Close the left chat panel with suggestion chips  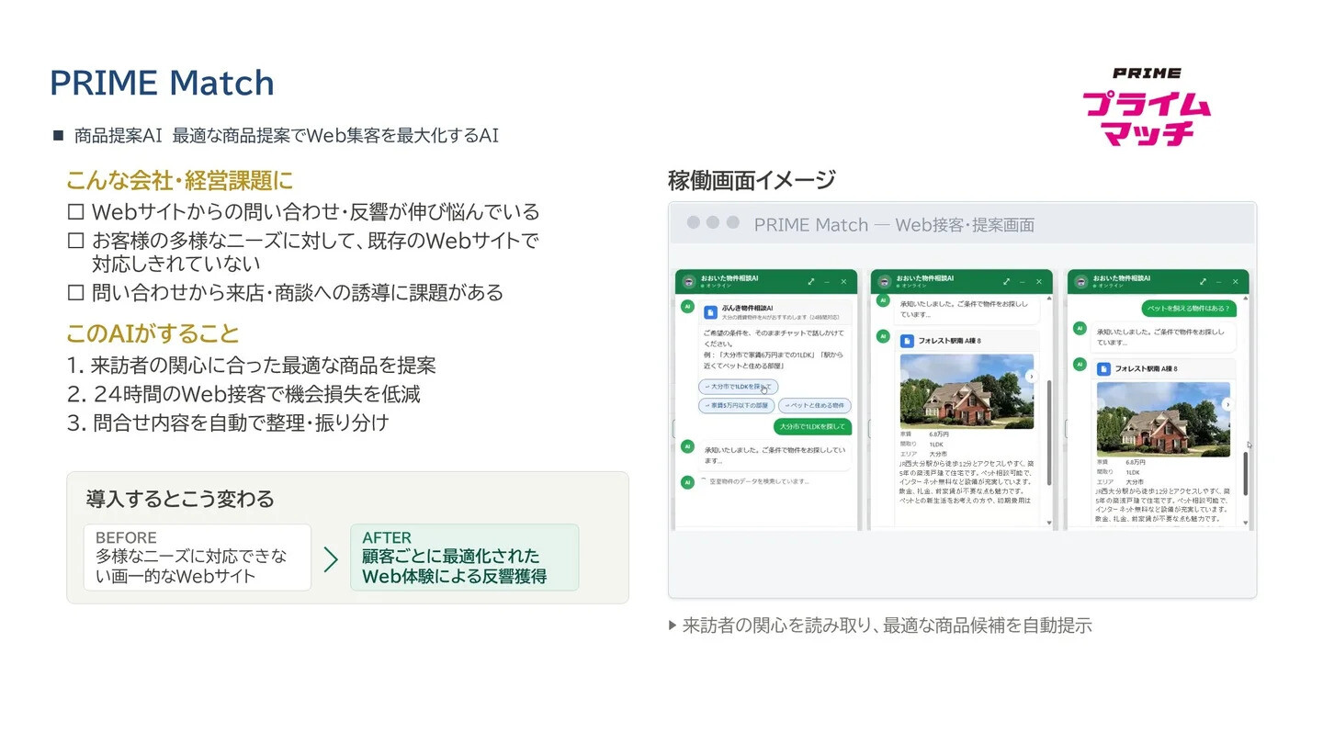coord(844,282)
